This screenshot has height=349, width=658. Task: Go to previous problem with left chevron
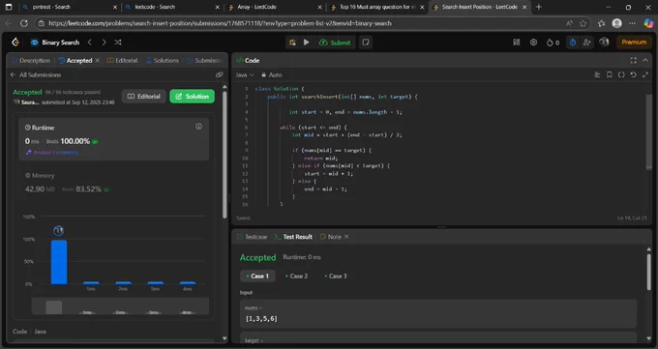[89, 43]
